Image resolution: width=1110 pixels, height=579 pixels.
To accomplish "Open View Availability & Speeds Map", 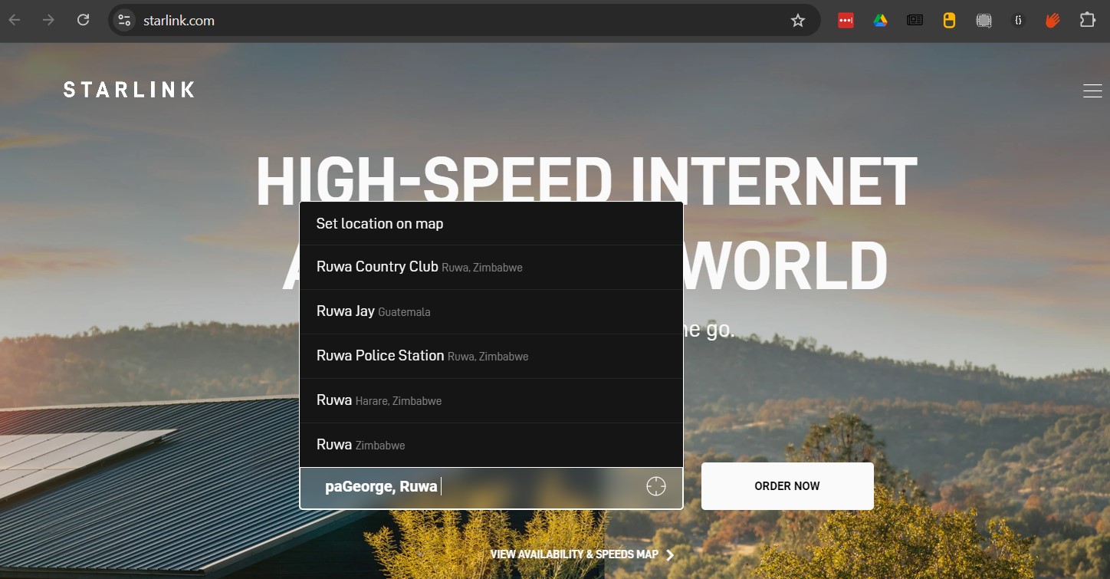I will (573, 554).
